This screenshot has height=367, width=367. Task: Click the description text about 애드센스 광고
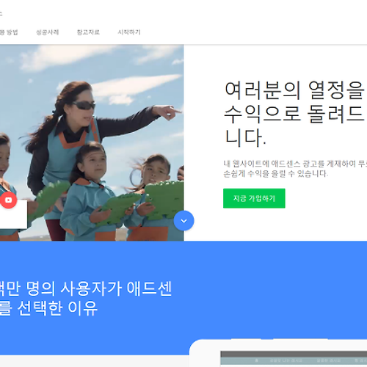tap(295, 169)
